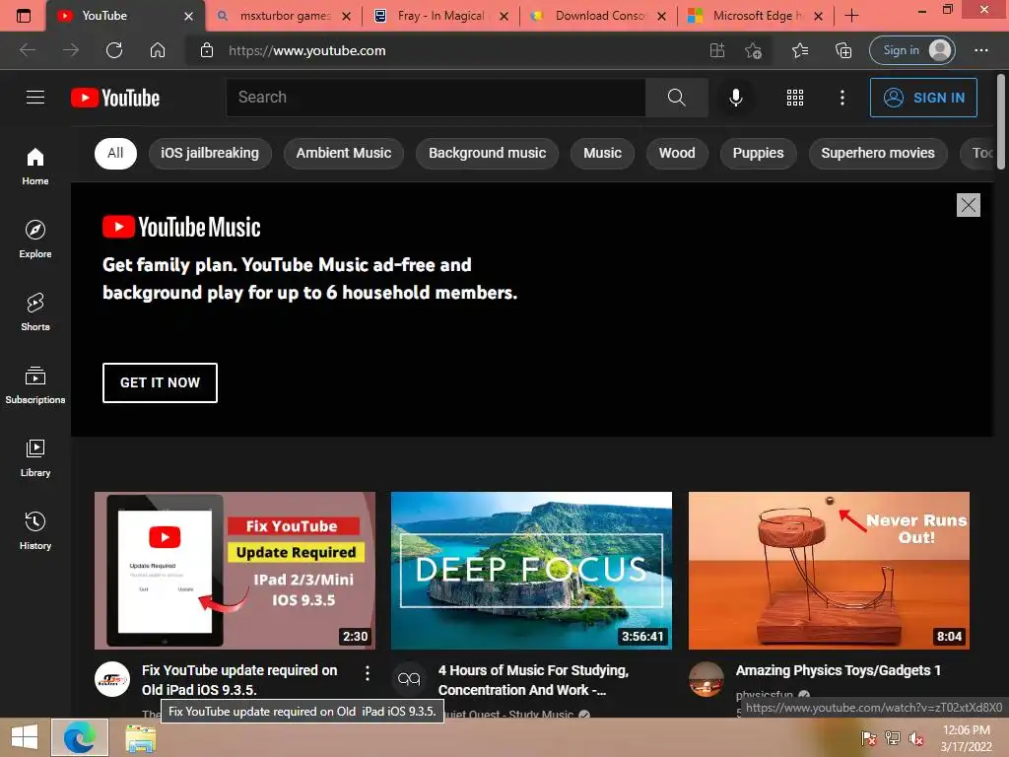Screen dimensions: 1009x757
Task: Select the All filter chip
Action: coord(116,153)
